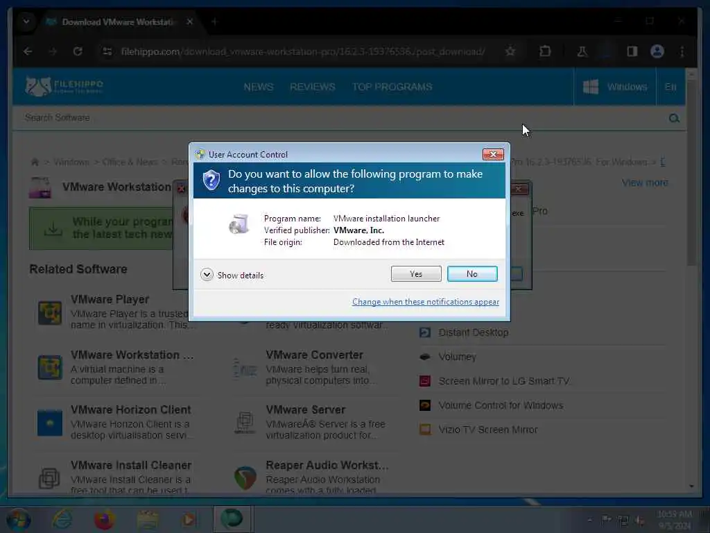This screenshot has height=533, width=710.
Task: Bookmark this page with star icon
Action: click(x=510, y=51)
